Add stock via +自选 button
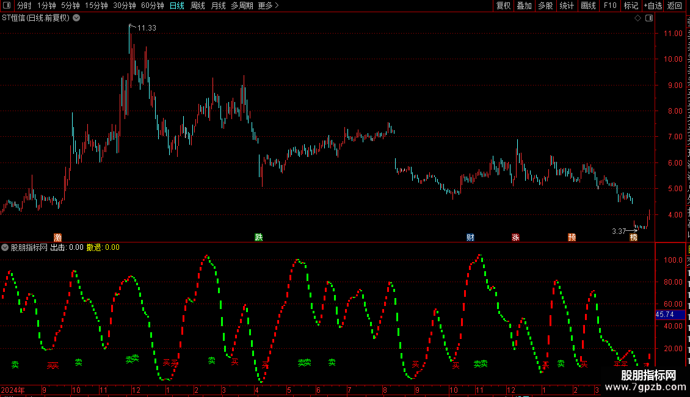This screenshot has height=397, width=690. point(653,5)
